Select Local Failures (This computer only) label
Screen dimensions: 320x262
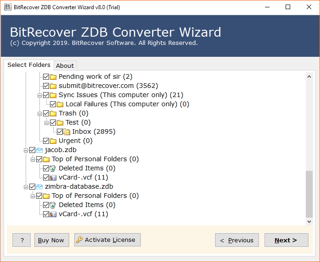pos(127,104)
